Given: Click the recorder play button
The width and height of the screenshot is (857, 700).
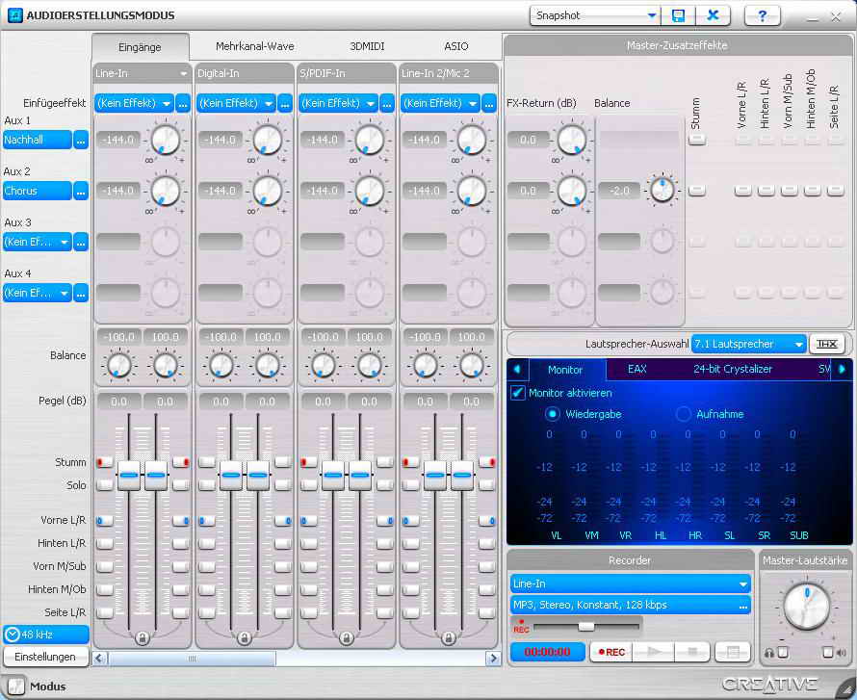Looking at the screenshot, I should 654,652.
